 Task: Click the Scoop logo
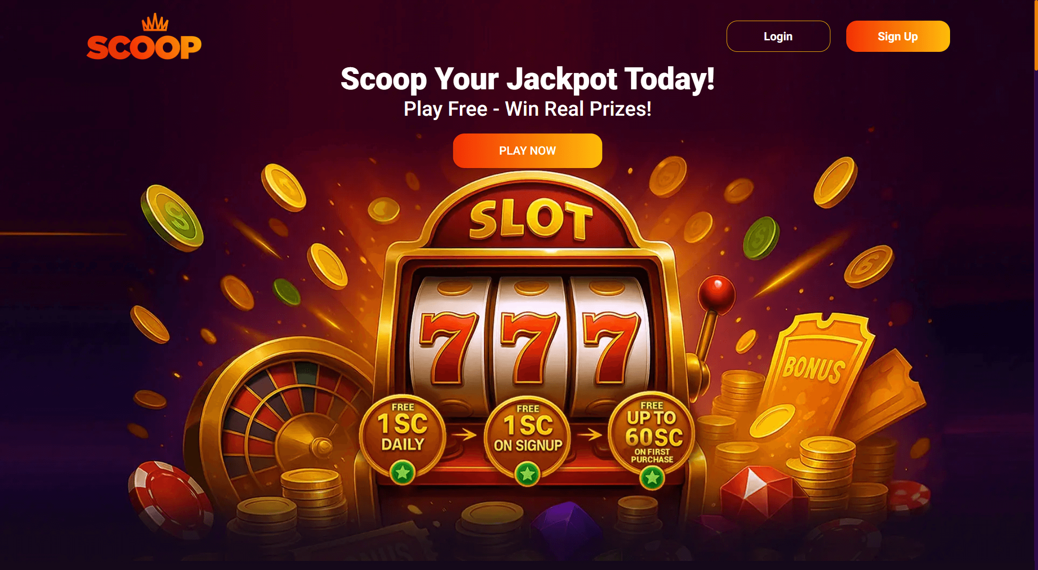144,37
